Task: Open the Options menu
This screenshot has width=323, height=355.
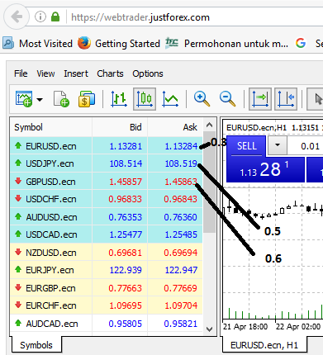Action: [148, 73]
